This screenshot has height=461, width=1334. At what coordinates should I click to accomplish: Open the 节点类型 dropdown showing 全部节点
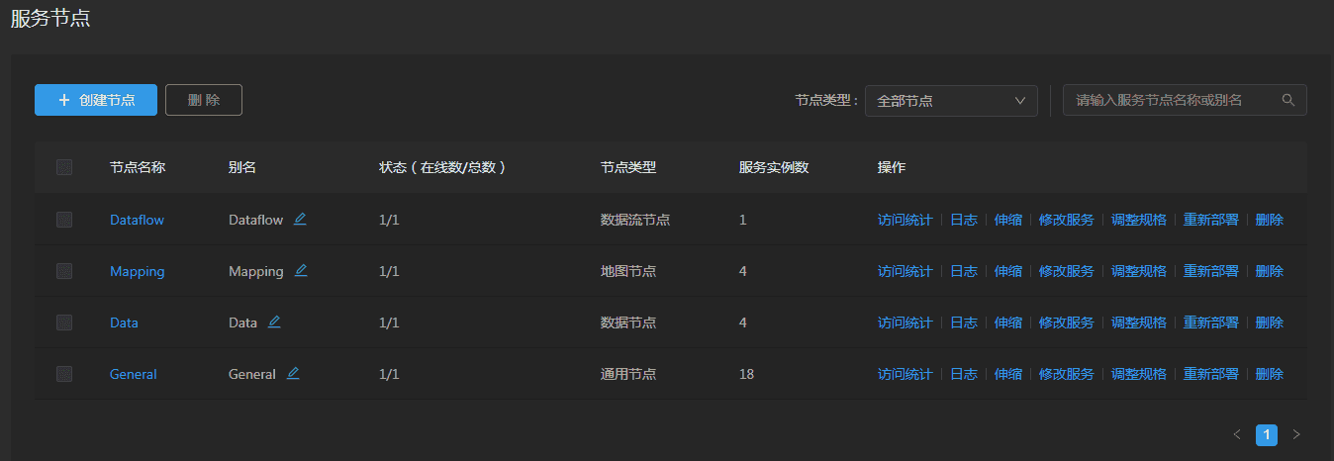(x=950, y=101)
